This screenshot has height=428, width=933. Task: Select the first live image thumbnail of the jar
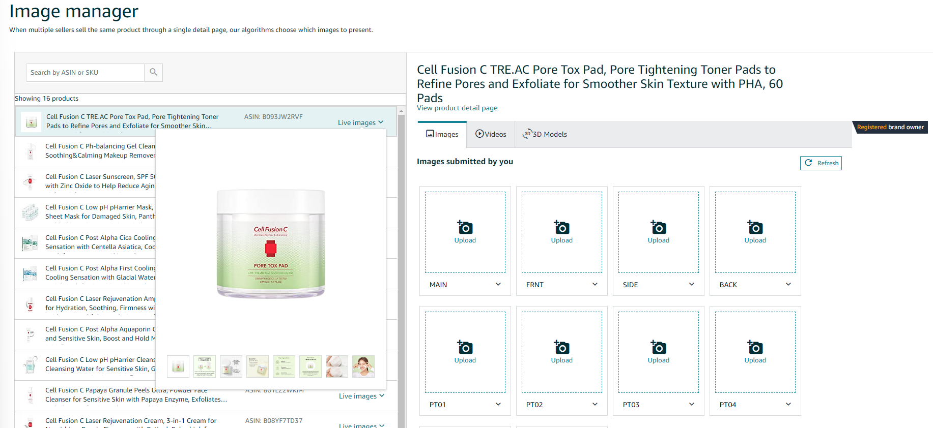[x=178, y=366]
